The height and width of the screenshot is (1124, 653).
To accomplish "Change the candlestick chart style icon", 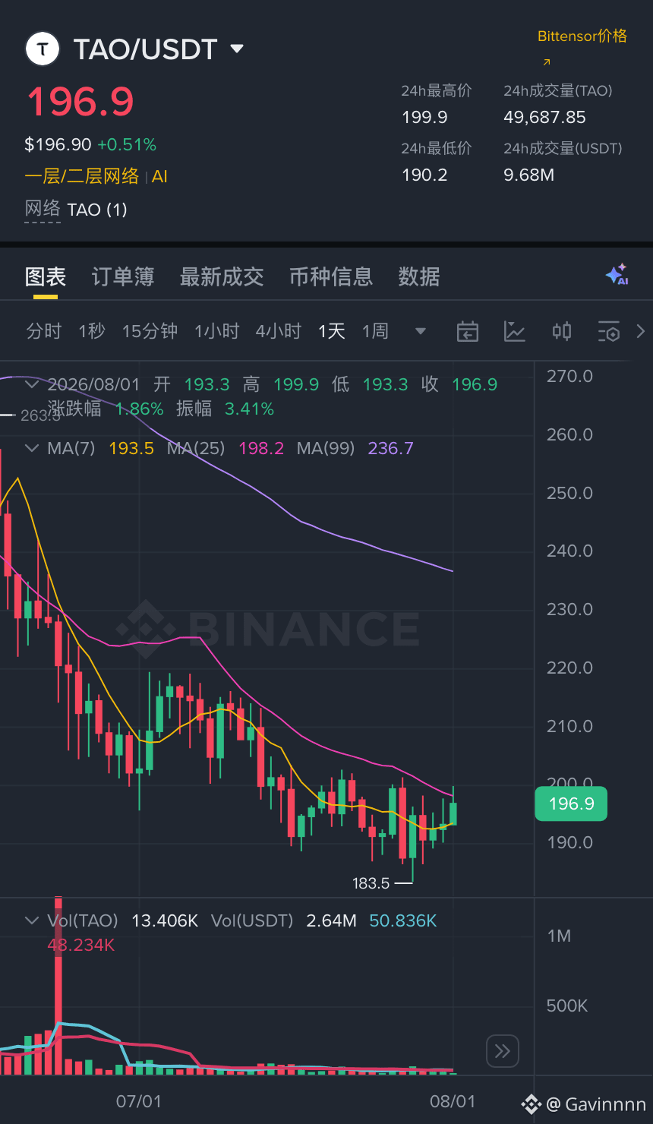I will point(562,331).
